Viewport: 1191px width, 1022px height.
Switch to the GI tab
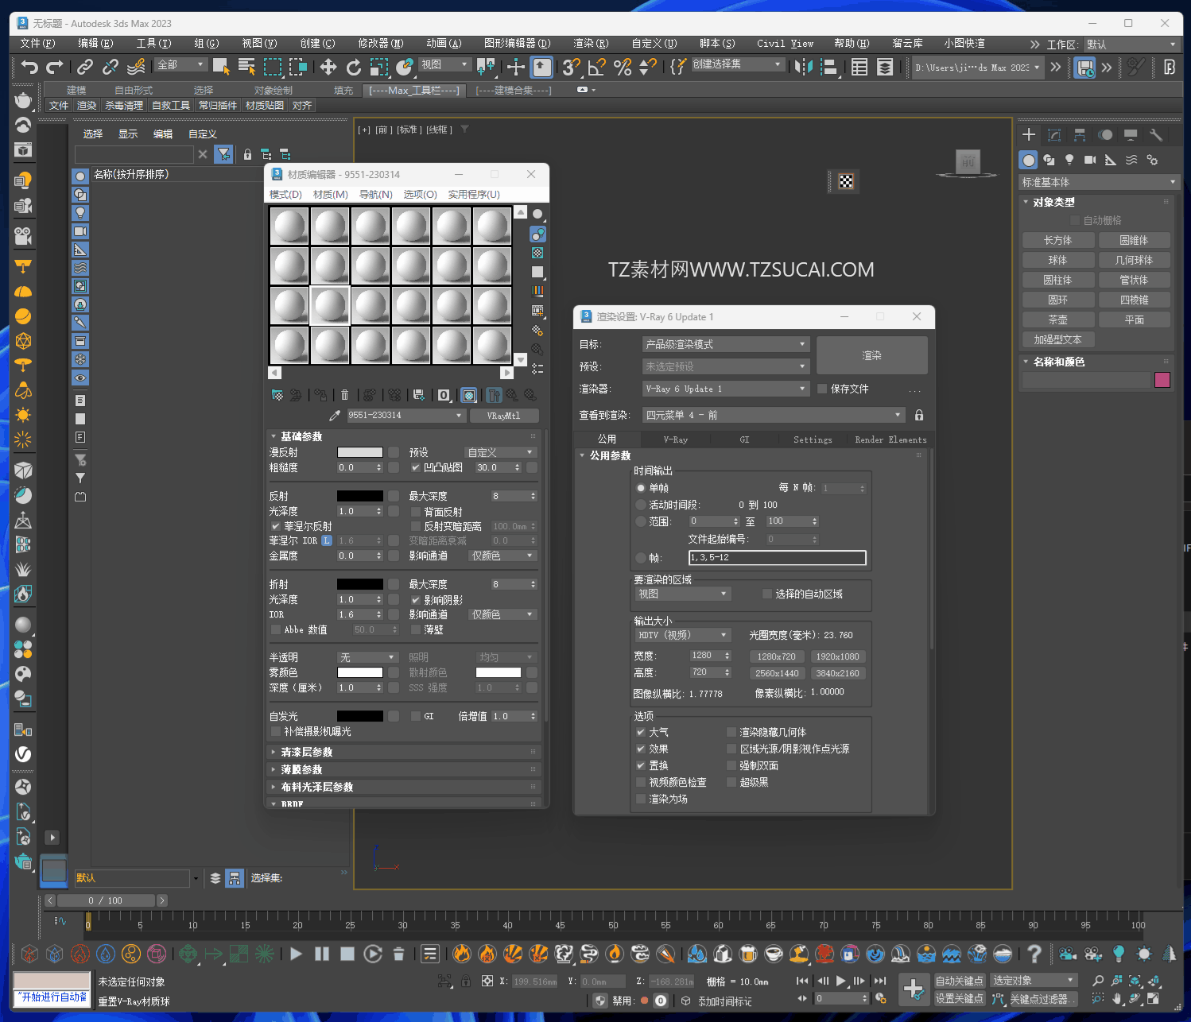[x=744, y=439]
